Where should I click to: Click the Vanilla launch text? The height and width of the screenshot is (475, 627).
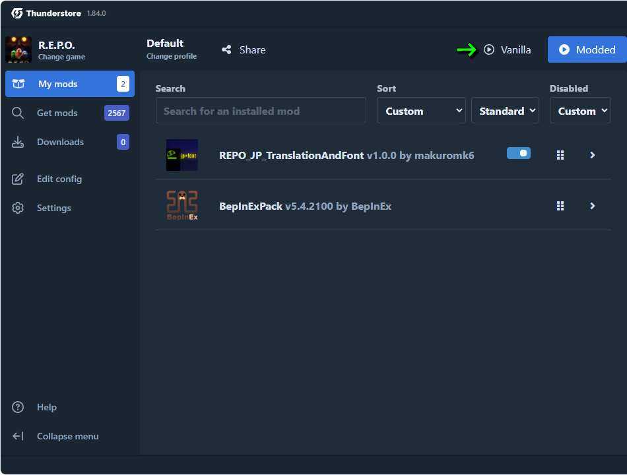516,50
